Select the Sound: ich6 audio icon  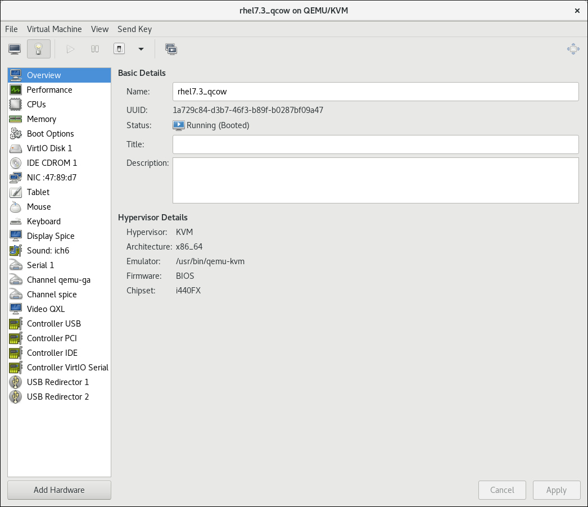(16, 251)
